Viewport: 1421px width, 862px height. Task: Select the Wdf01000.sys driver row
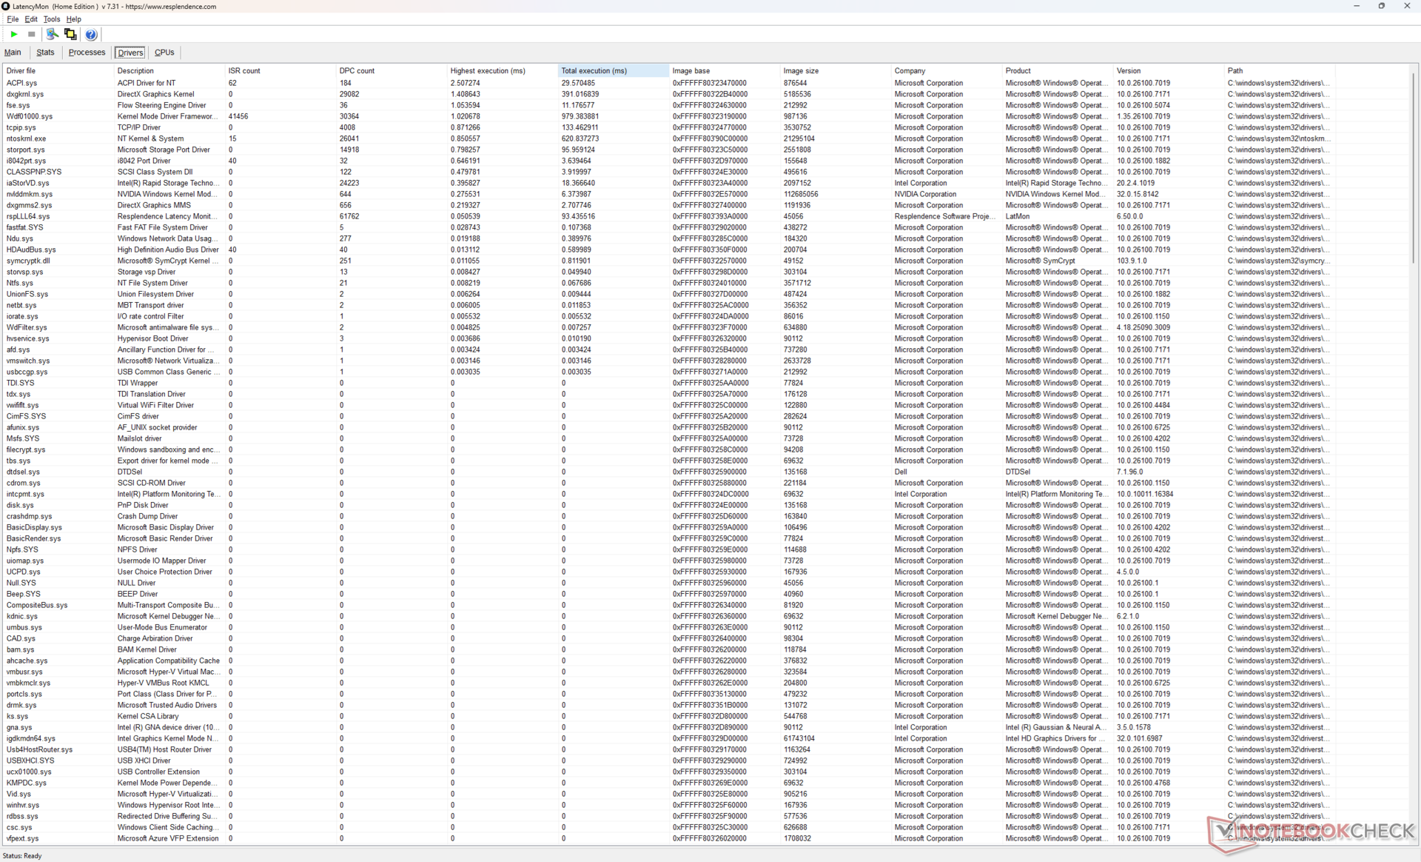point(30,116)
